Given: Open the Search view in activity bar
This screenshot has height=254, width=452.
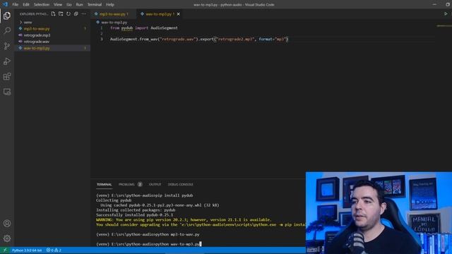Looking at the screenshot, I should click(x=7, y=30).
